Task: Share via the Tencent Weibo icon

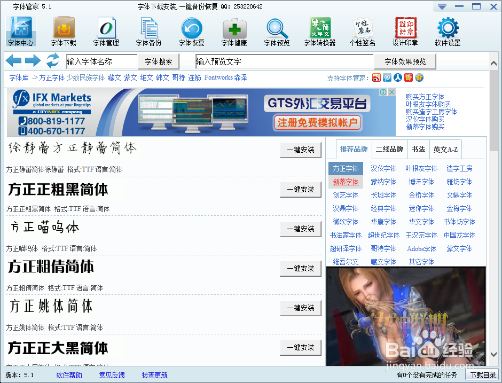Action: coord(387,77)
